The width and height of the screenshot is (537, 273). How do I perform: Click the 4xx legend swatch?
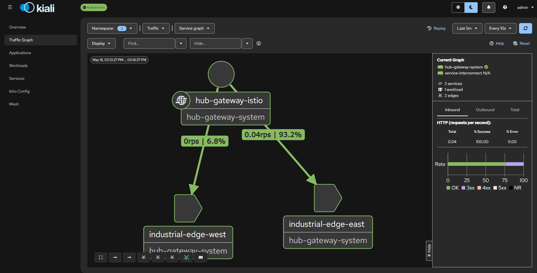(x=479, y=188)
